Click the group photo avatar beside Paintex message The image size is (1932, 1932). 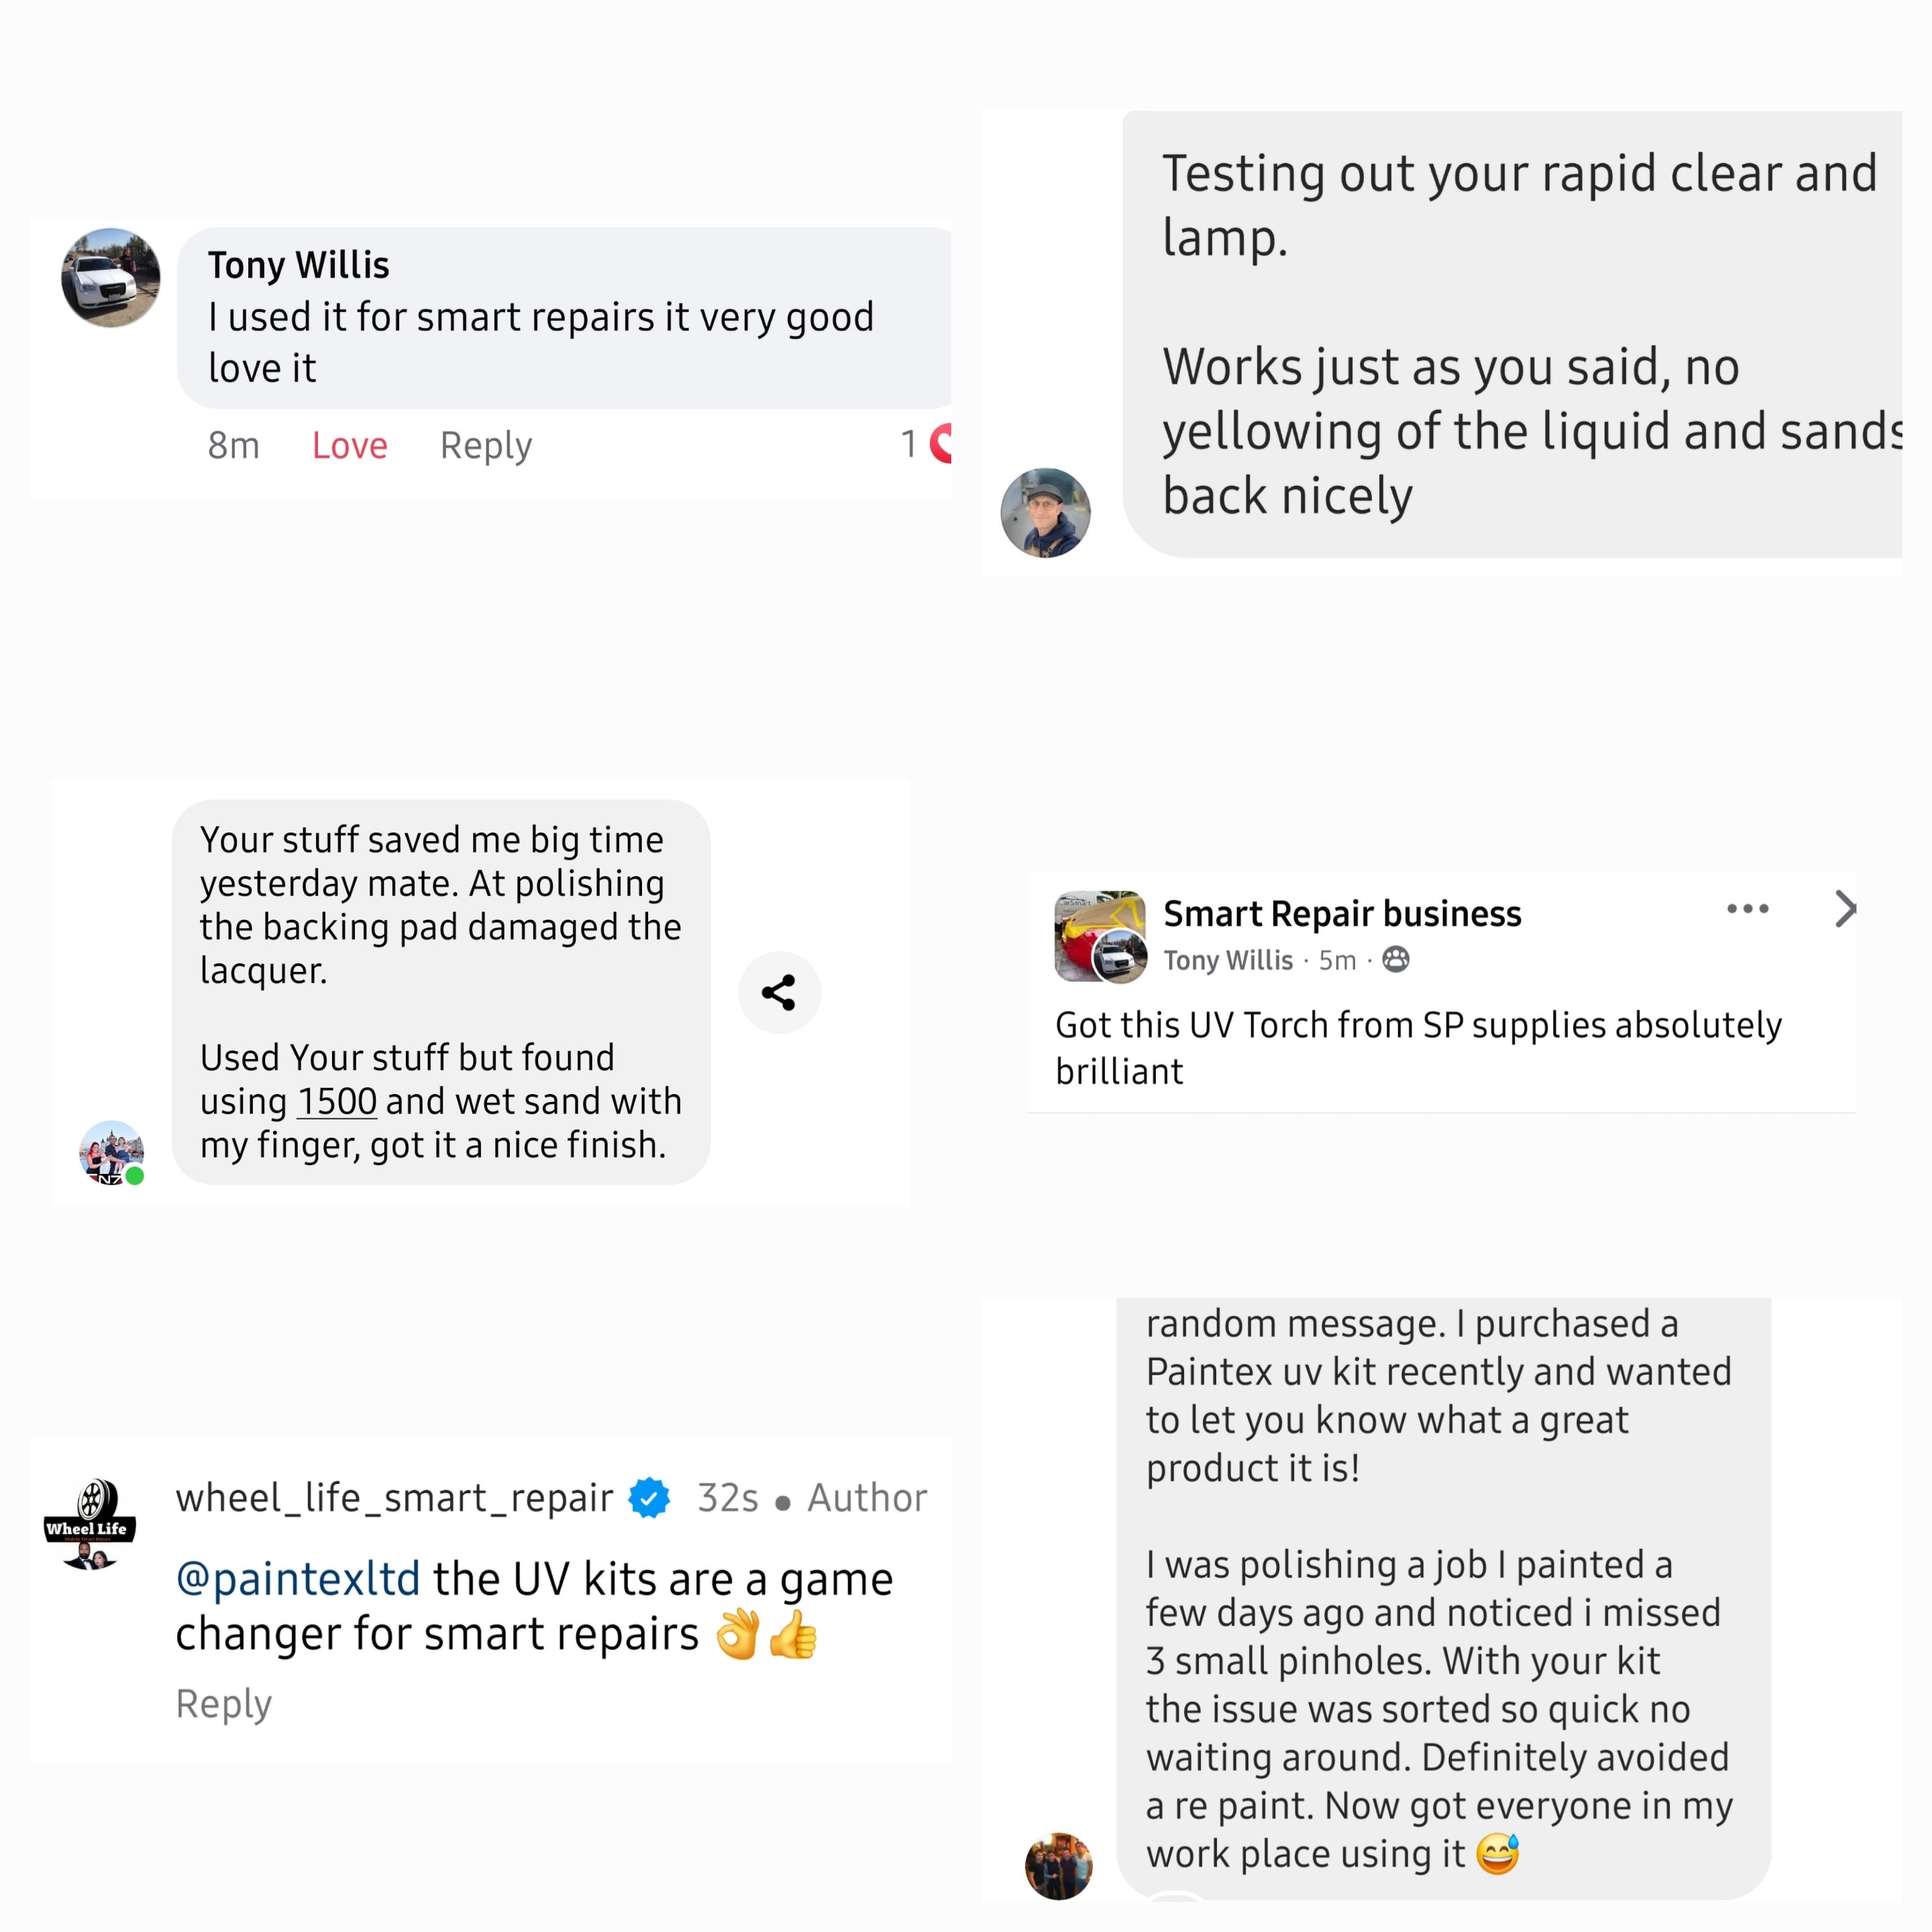point(1059,1865)
